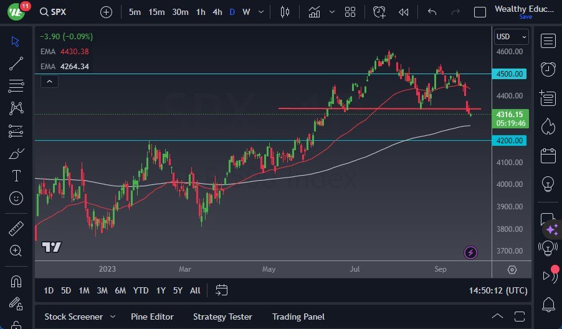Viewport: 562px width, 329px height.
Task: Open the Pine Editor tab
Action: pos(152,317)
